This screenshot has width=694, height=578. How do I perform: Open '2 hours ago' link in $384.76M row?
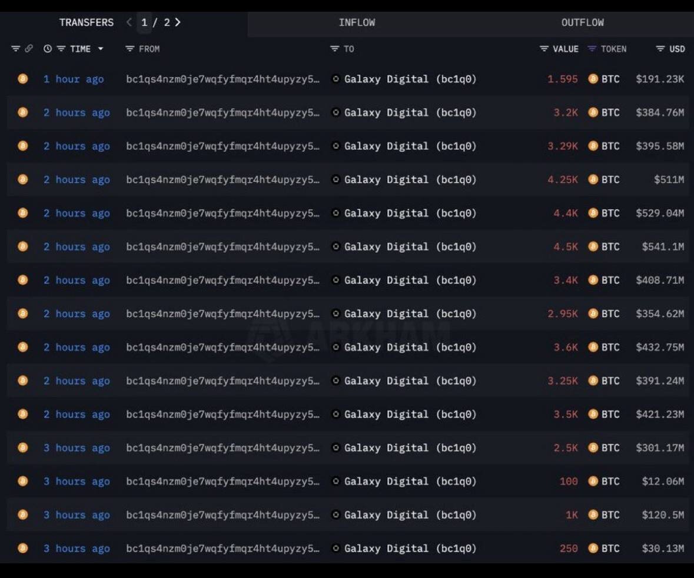77,113
